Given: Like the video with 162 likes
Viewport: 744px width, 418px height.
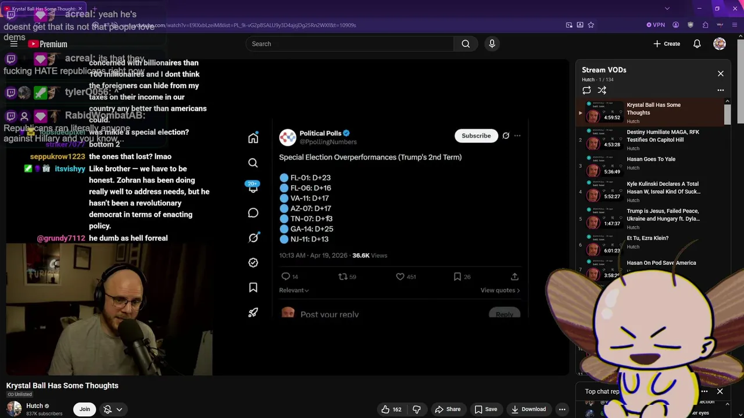Looking at the screenshot, I should pyautogui.click(x=391, y=409).
